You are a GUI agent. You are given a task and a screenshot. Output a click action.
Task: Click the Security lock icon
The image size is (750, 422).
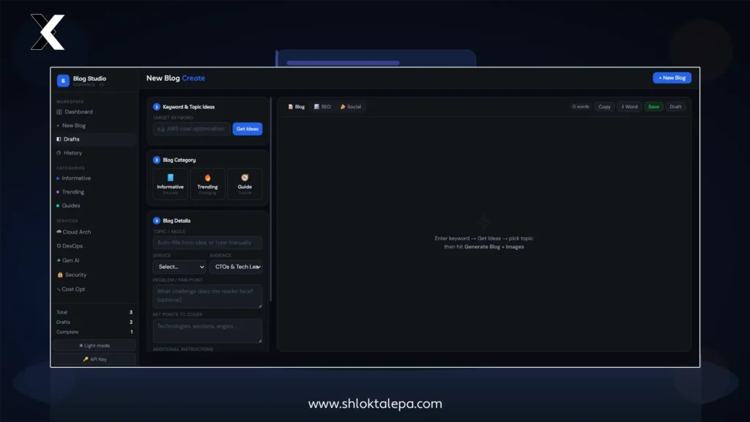pyautogui.click(x=60, y=275)
